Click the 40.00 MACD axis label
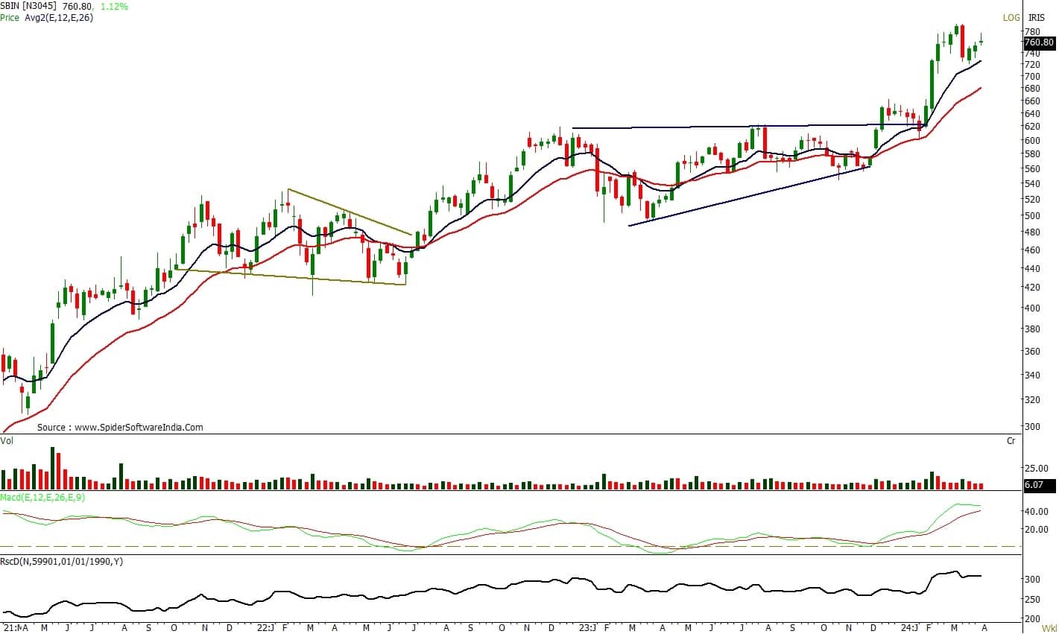The width and height of the screenshot is (1059, 634). [x=1037, y=512]
